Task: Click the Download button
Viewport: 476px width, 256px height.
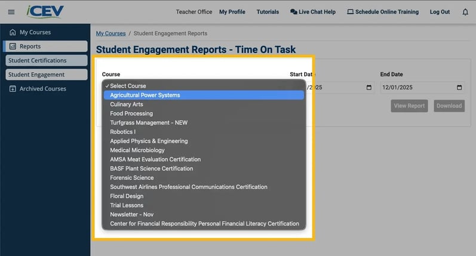Action: click(x=449, y=106)
